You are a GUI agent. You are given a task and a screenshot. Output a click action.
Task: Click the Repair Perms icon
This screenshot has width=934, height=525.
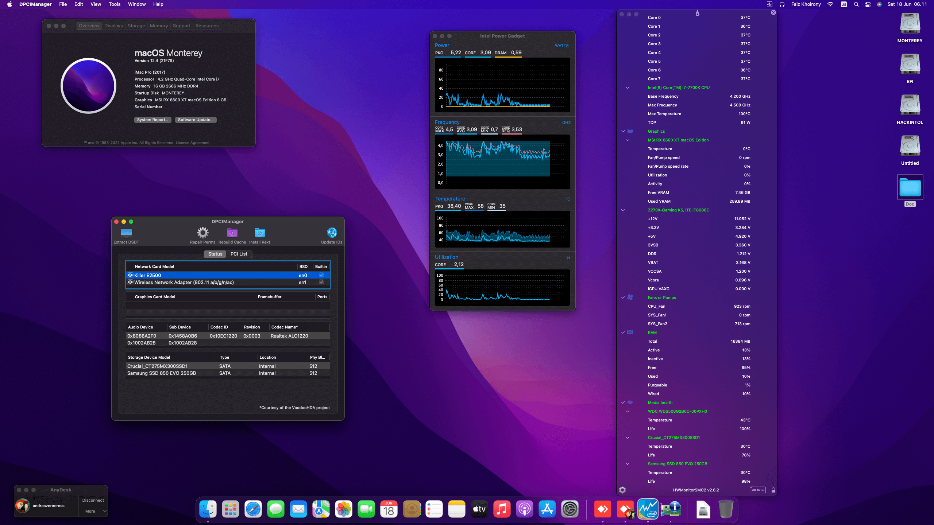pos(202,233)
